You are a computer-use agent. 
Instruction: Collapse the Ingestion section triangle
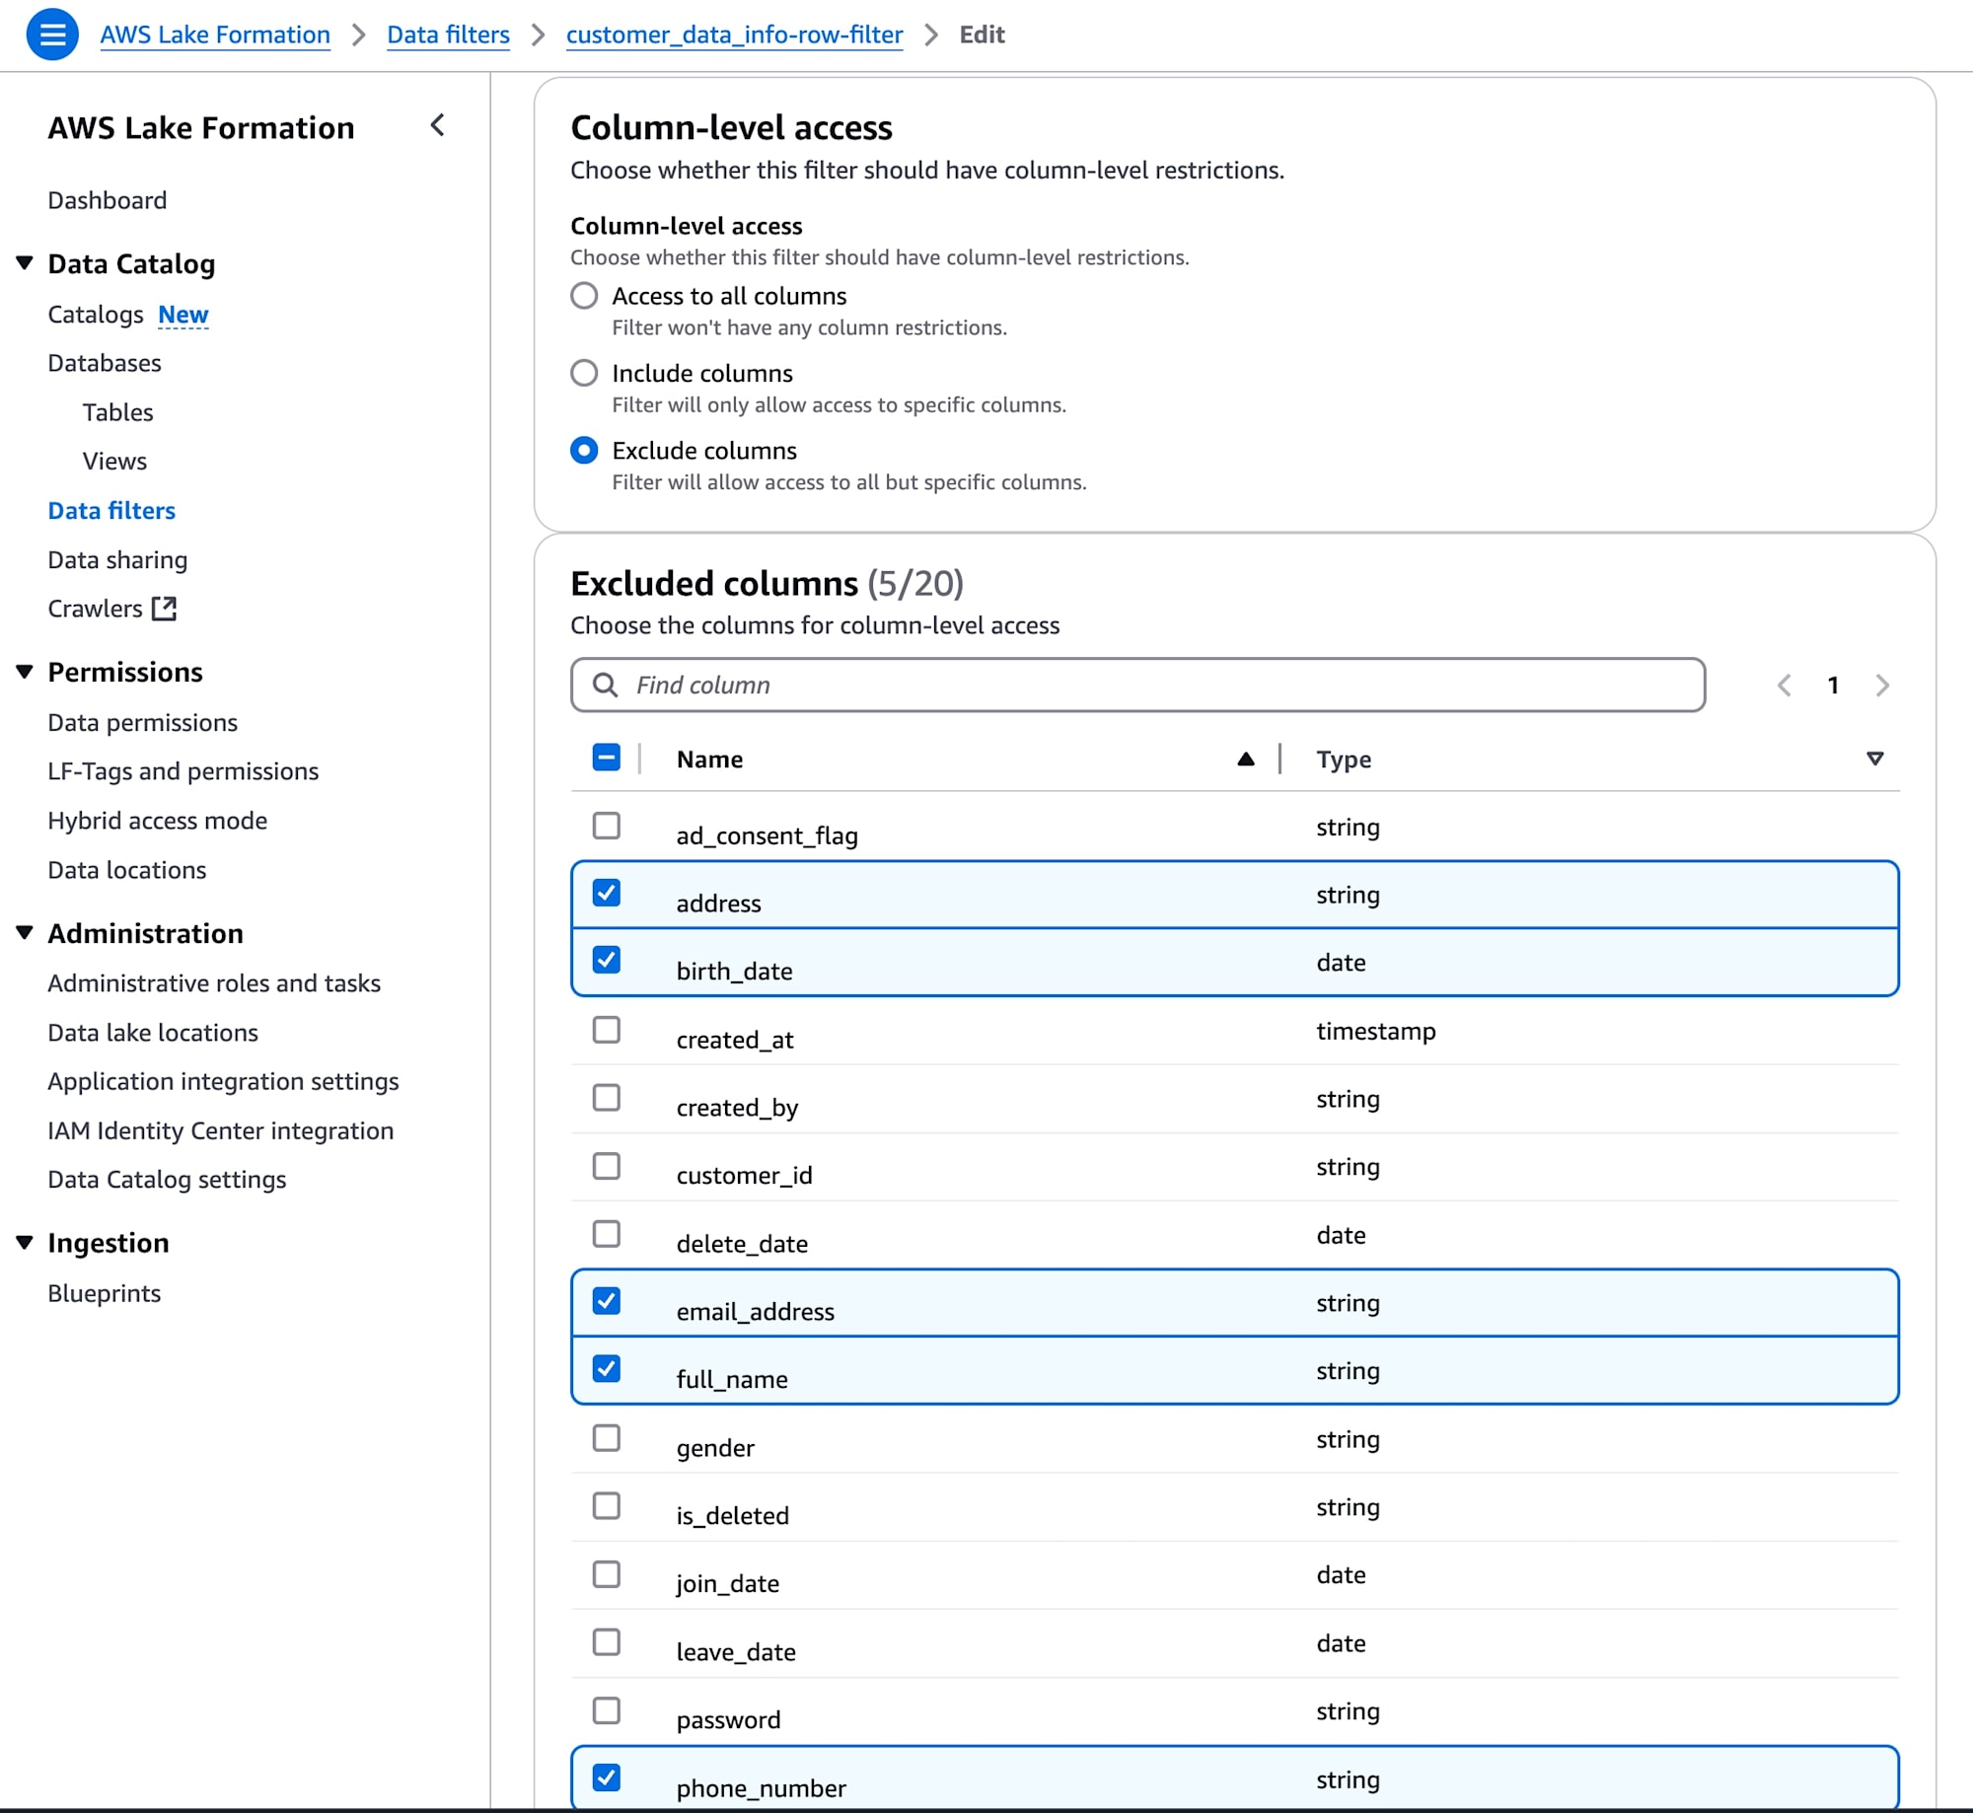click(25, 1243)
